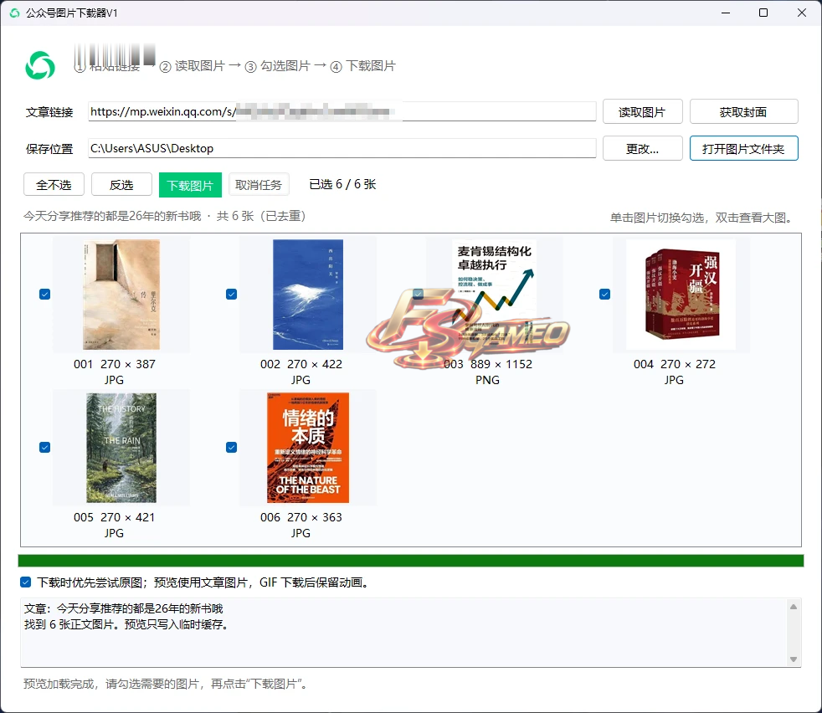Click the title bar app icon
Viewport: 822px width, 713px height.
[14, 13]
